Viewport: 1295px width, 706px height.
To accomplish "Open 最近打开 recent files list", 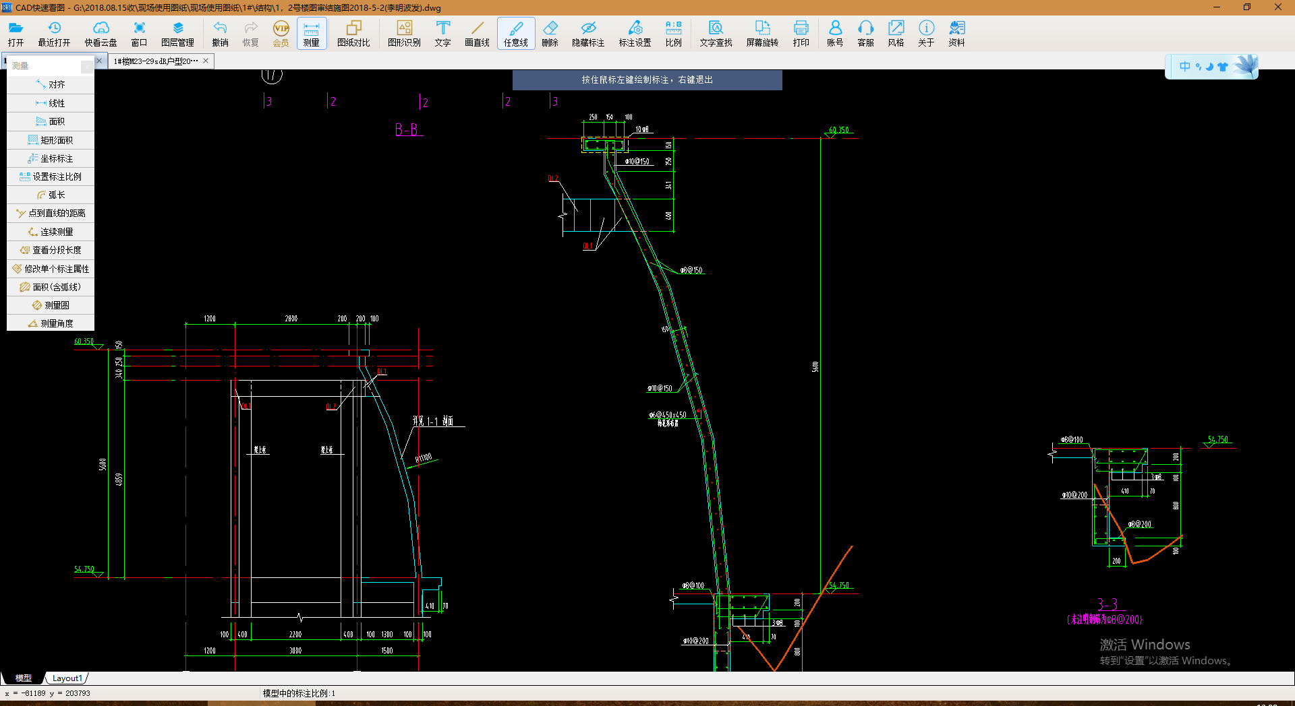I will pos(54,34).
